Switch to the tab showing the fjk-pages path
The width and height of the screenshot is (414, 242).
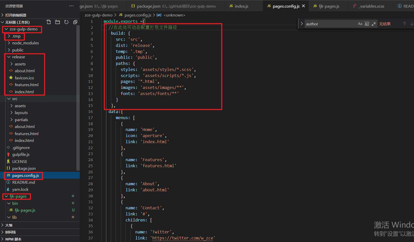coord(103,6)
